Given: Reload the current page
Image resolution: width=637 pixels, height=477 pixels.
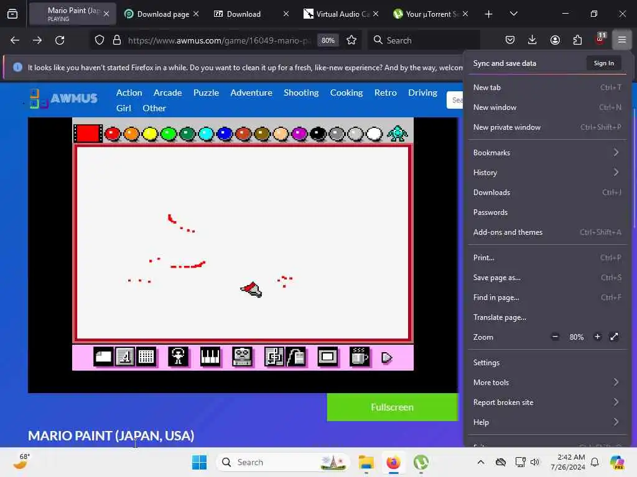Looking at the screenshot, I should [x=60, y=40].
